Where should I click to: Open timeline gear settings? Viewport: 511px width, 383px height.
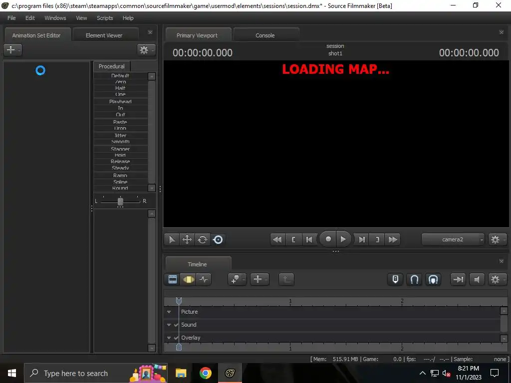(497, 279)
